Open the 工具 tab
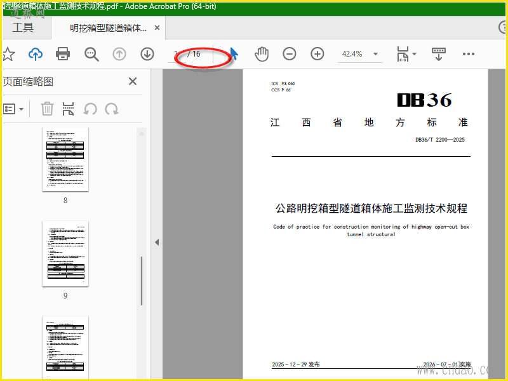This screenshot has height=381, width=508. pos(23,27)
